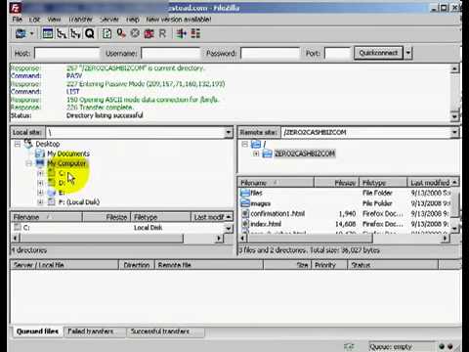Open the Quickconnect history dropdown arrow
This screenshot has height=352, width=469.
(408, 53)
